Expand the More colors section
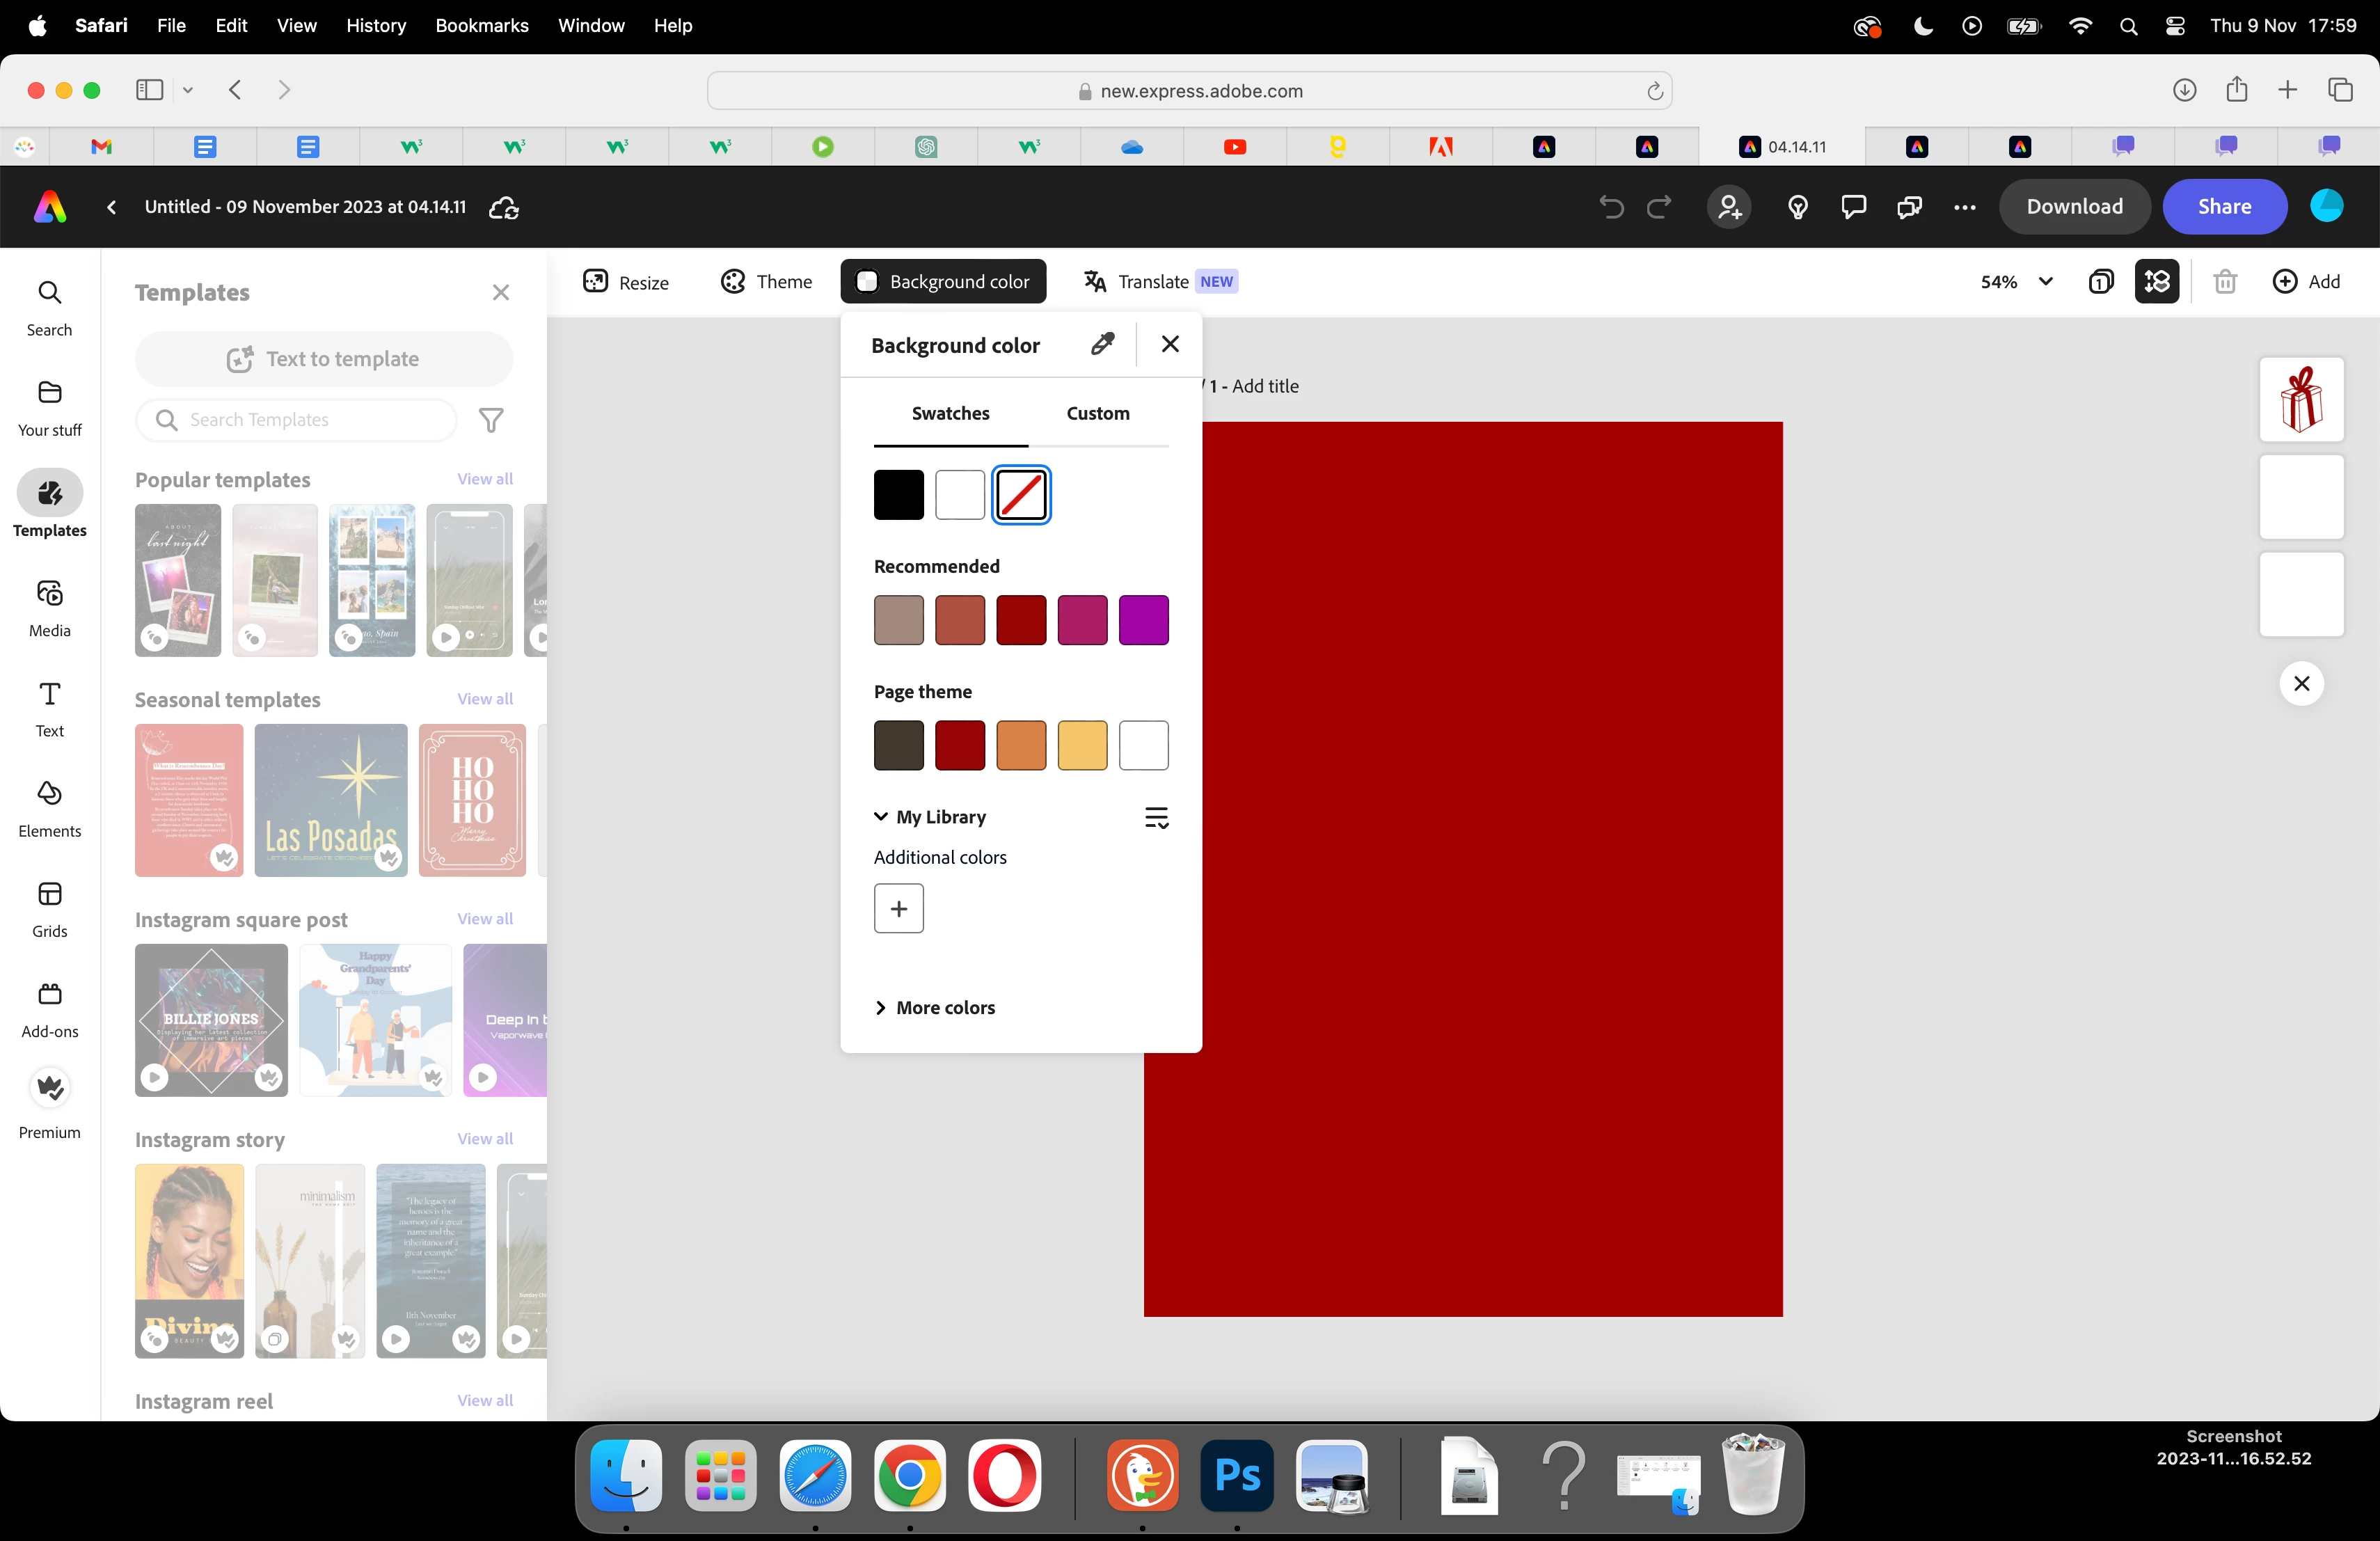The width and height of the screenshot is (2380, 1541). (x=935, y=1007)
